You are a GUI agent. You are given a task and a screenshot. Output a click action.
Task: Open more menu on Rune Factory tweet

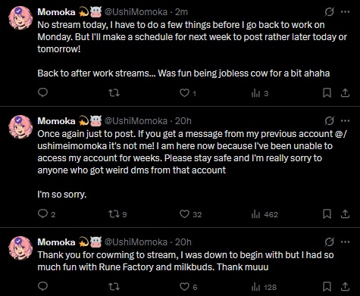(346, 241)
